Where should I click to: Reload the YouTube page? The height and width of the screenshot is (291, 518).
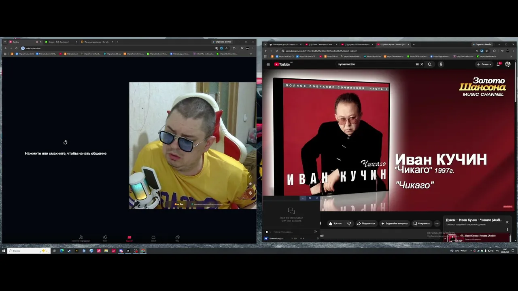(276, 51)
